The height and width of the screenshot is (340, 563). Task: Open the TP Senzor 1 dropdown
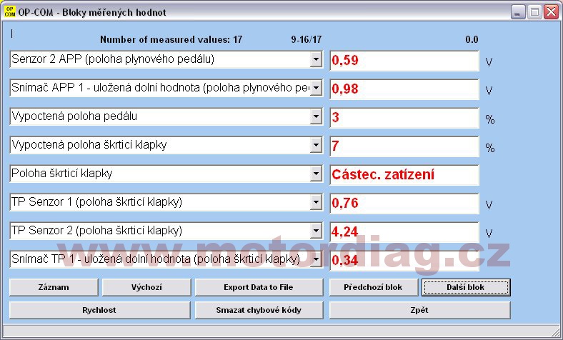pos(316,203)
